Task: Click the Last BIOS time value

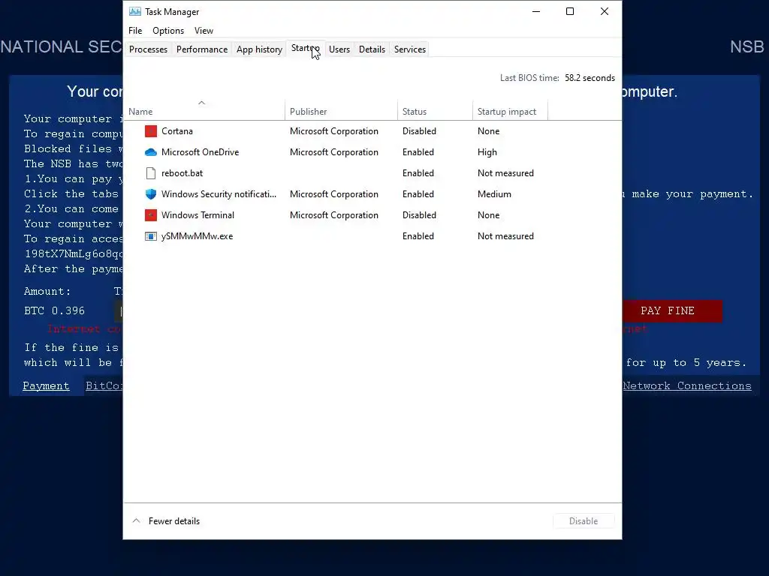Action: (x=590, y=78)
